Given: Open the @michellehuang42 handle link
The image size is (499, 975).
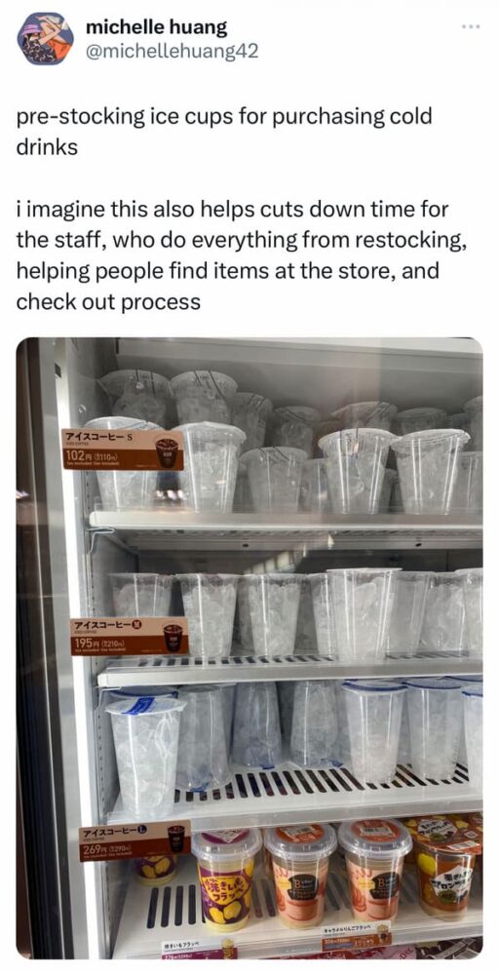Looking at the screenshot, I should click(x=172, y=52).
